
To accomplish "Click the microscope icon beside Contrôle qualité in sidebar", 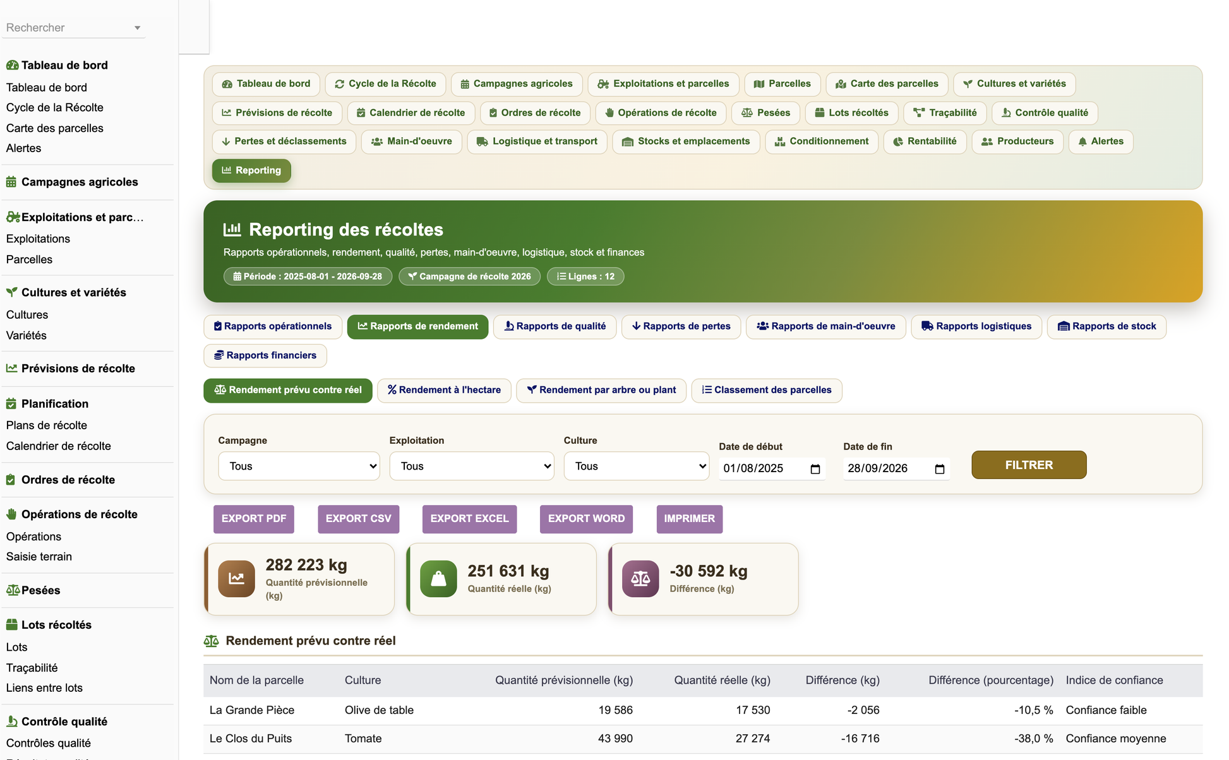I will [11, 721].
